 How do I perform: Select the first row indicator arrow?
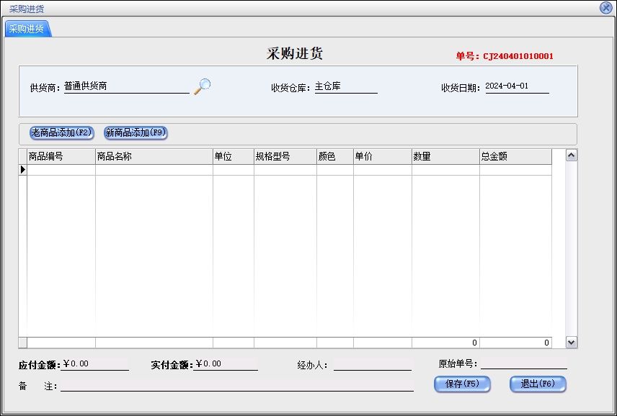coord(22,170)
